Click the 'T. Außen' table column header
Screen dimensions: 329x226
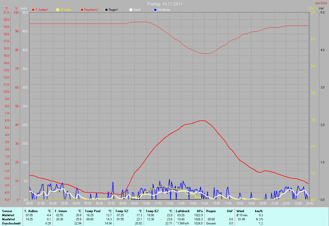pos(31,211)
